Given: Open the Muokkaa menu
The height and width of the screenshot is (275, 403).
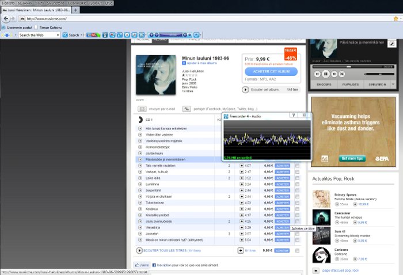Looking at the screenshot, I should coord(25,3).
